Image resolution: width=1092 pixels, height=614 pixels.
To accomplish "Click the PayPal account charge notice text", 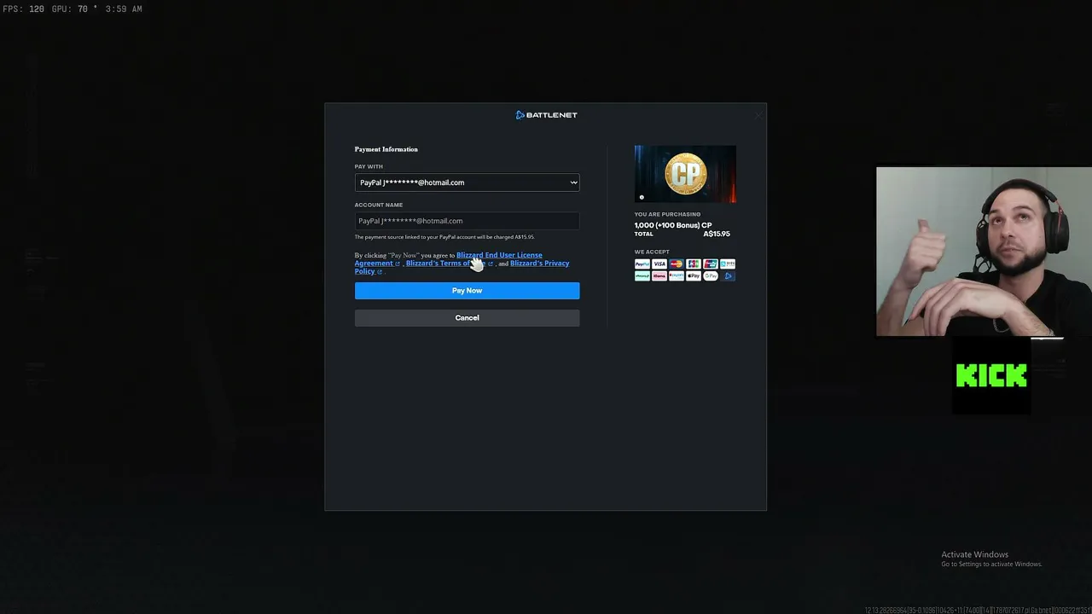I will coord(444,237).
